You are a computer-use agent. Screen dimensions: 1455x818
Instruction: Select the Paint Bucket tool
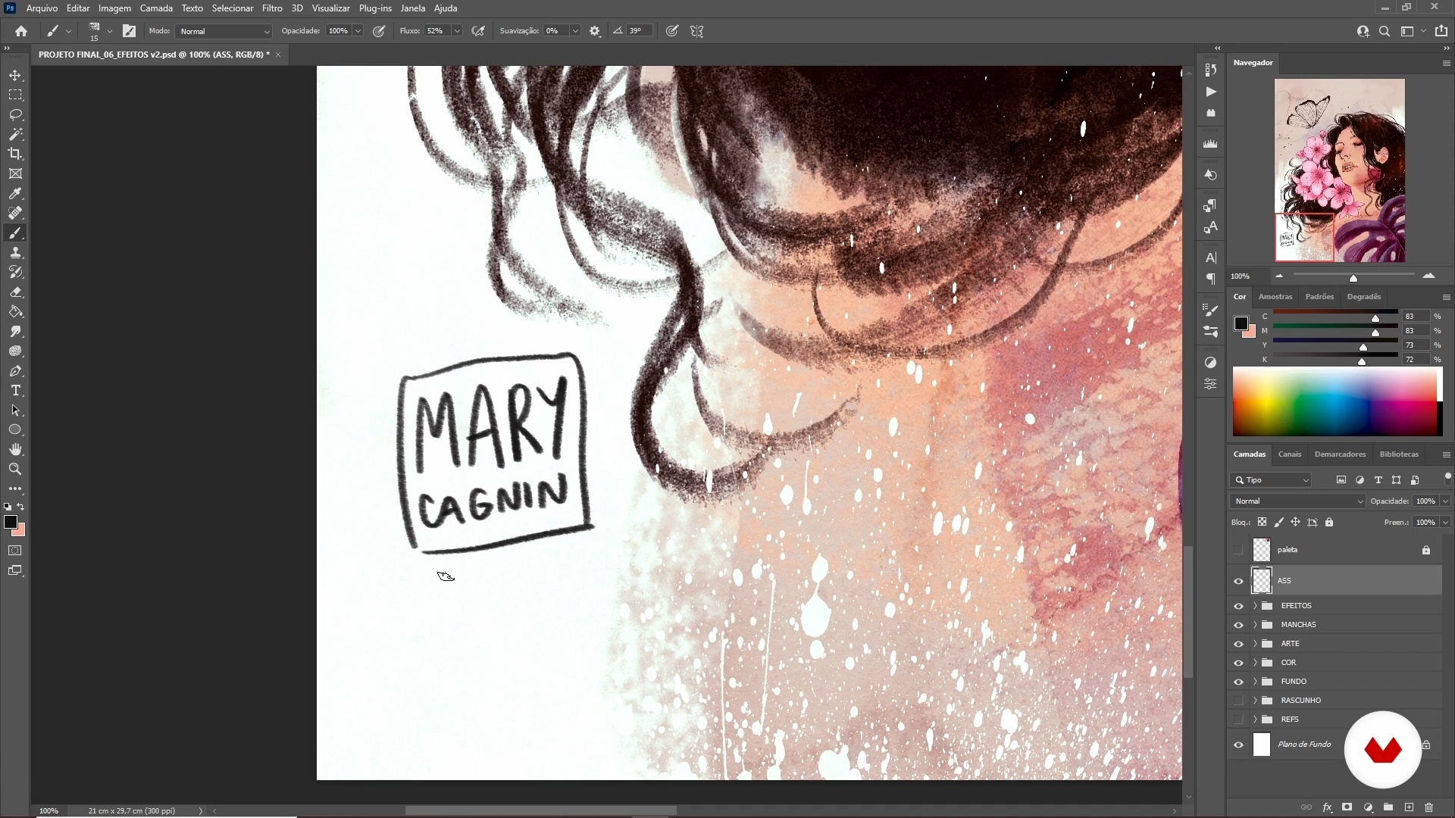pyautogui.click(x=15, y=312)
